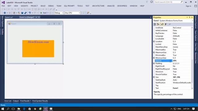Image resolution: width=198 pixels, height=111 pixels.
Task: Open the Toolbox side tab
Action: pos(2,31)
